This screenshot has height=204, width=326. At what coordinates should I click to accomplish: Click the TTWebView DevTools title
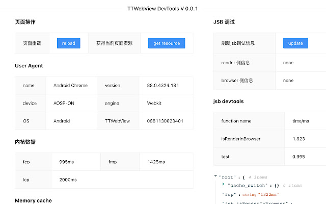(162, 9)
